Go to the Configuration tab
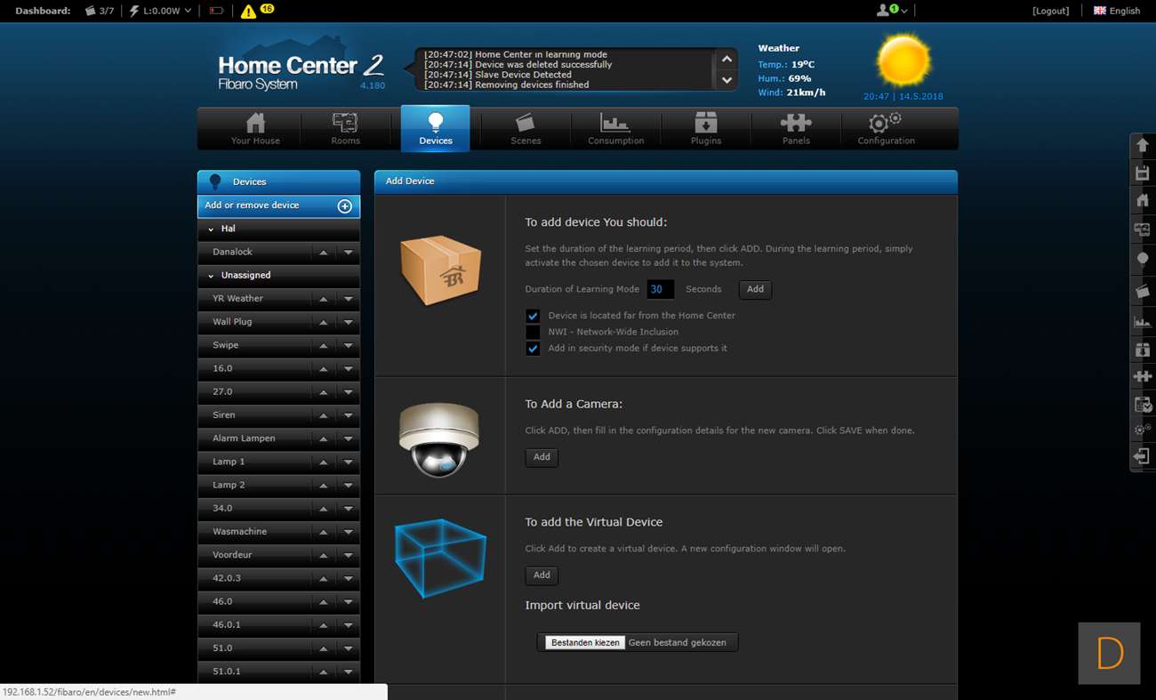Viewport: 1156px width, 700px height. tap(886, 129)
